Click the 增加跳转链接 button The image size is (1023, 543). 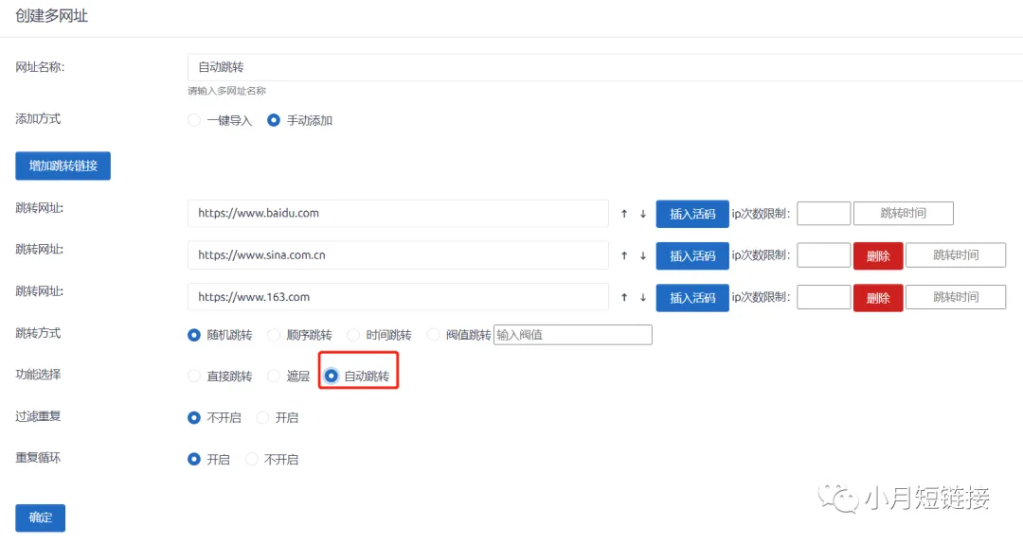[x=63, y=166]
